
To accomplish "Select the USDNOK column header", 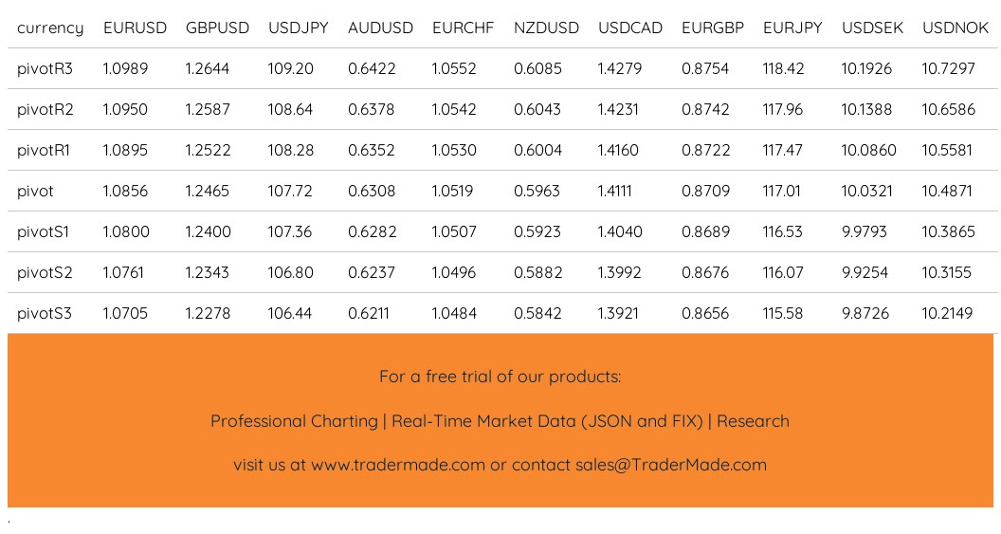I will click(x=955, y=28).
